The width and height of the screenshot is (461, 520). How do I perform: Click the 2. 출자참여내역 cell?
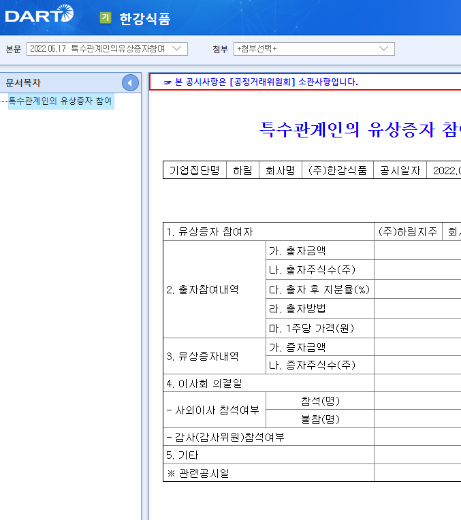[x=214, y=289]
